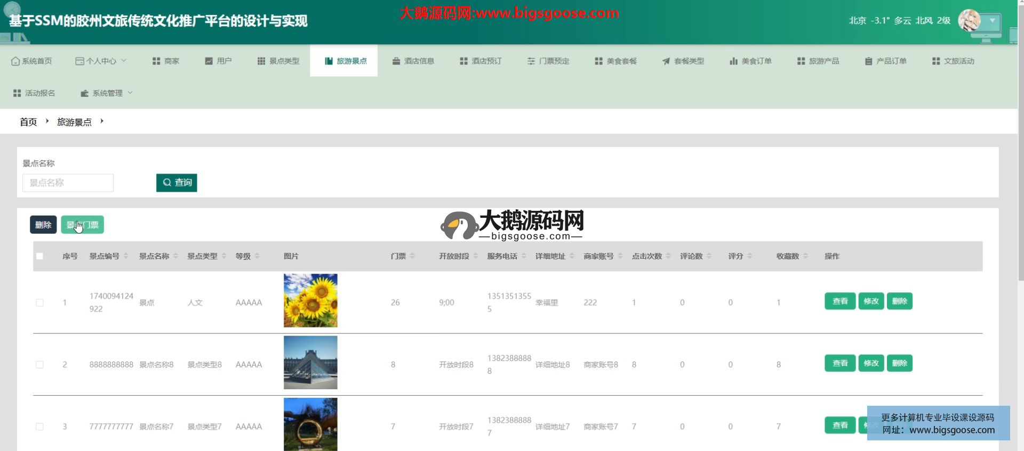The width and height of the screenshot is (1024, 451).
Task: Open the 系统管理 dropdown menu
Action: click(107, 93)
